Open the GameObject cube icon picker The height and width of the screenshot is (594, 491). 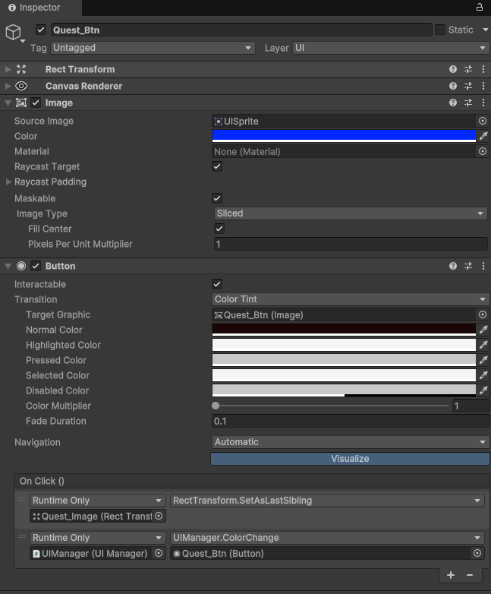click(15, 33)
